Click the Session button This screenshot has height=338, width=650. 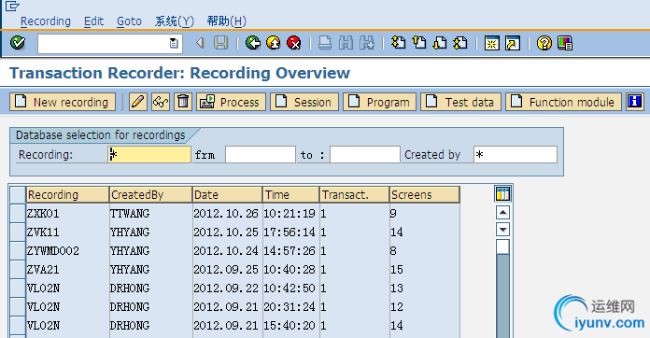click(304, 102)
